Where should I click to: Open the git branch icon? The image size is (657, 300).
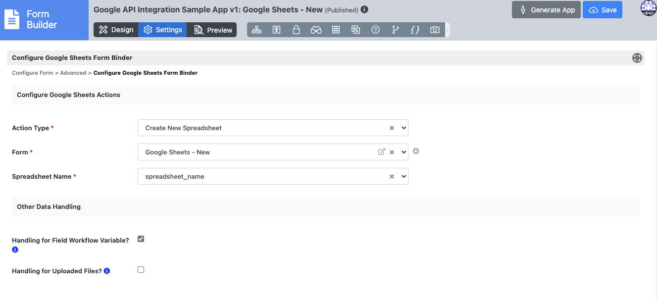pyautogui.click(x=395, y=30)
